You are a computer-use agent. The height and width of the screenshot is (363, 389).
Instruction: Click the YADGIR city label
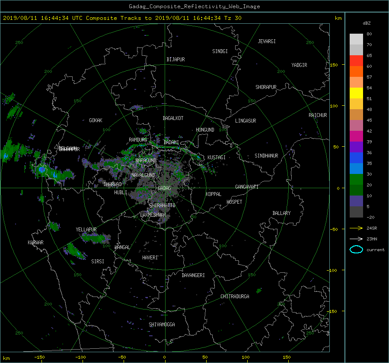(299, 65)
